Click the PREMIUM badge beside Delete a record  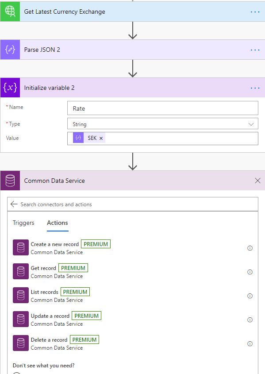tap(84, 339)
